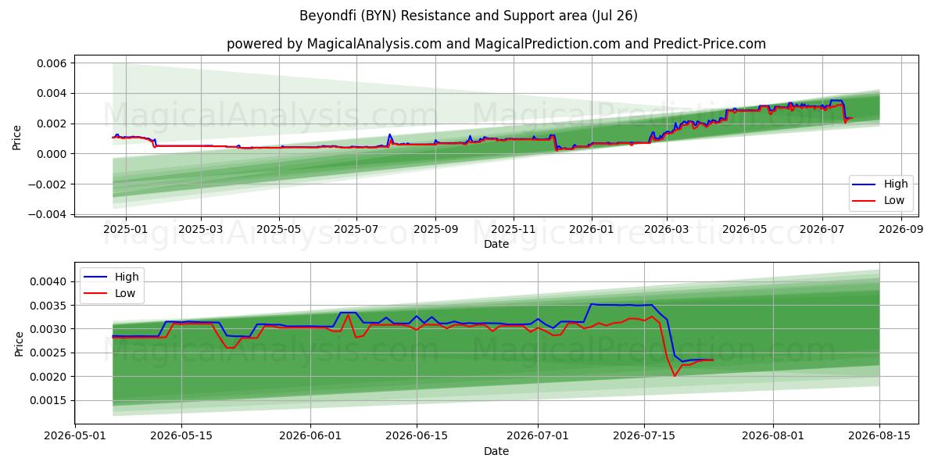Click the '2026-05-15' date tick on the bottom chart
This screenshot has height=469, width=938.
181,437
